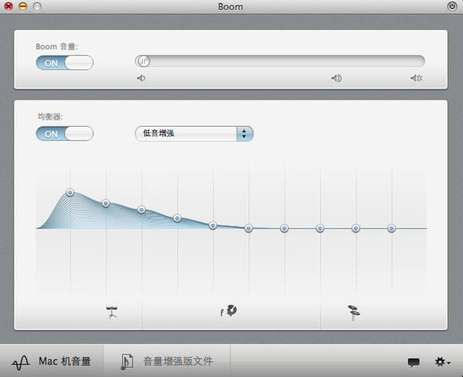This screenshot has height=377, width=463.
Task: Switch to the Mac 机音量 tab
Action: point(52,361)
